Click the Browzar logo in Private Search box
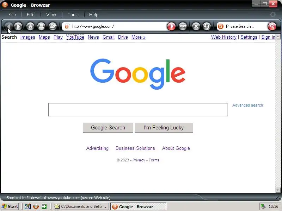This screenshot has width=282, height=211. (221, 26)
